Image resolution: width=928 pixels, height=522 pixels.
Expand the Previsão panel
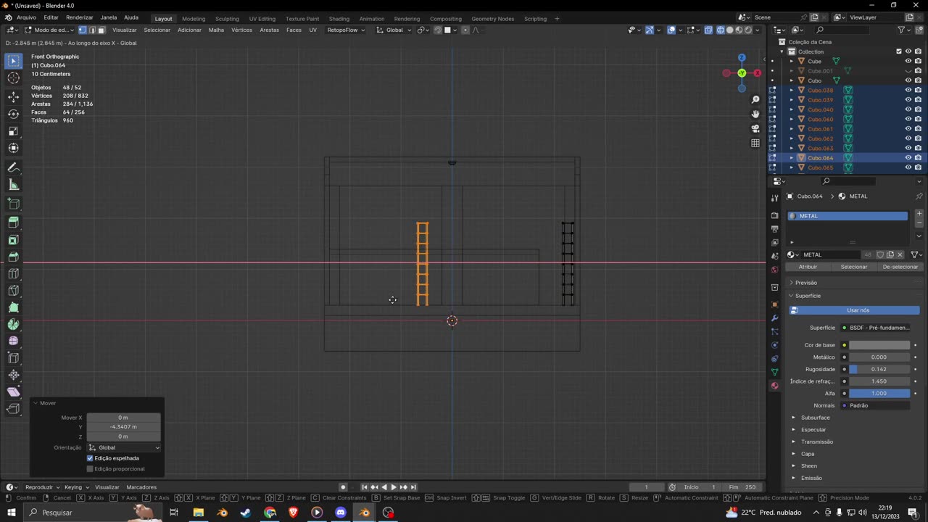pyautogui.click(x=805, y=283)
